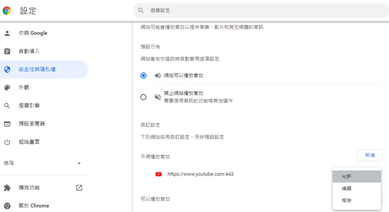The width and height of the screenshot is (389, 212).
Task: Select the 網站可以播放音效 radio button
Action: click(143, 76)
